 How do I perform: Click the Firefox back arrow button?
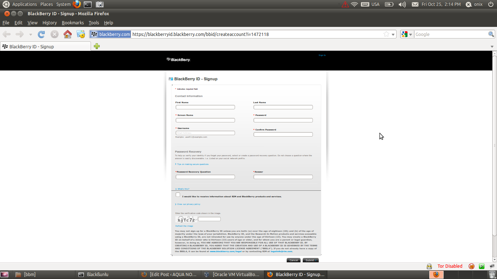[x=7, y=34]
